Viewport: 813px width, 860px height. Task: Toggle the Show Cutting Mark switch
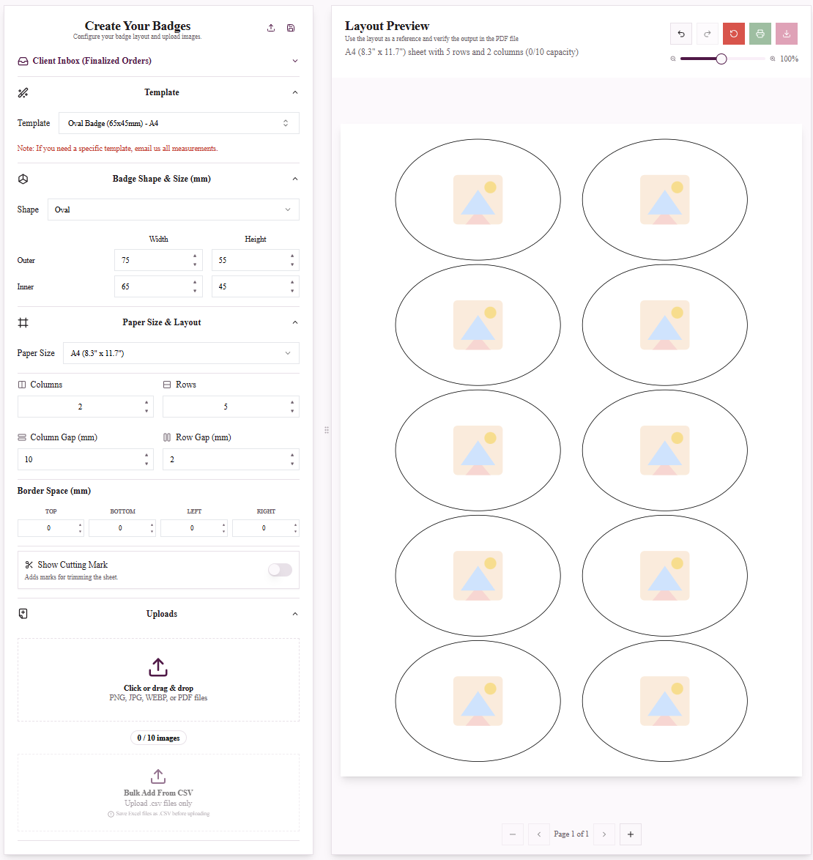pos(280,570)
